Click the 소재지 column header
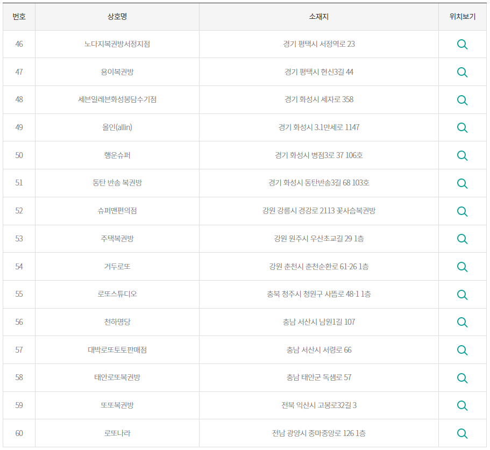The width and height of the screenshot is (490, 450). coord(319,17)
